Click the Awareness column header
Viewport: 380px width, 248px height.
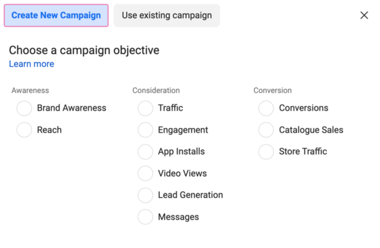click(x=30, y=90)
